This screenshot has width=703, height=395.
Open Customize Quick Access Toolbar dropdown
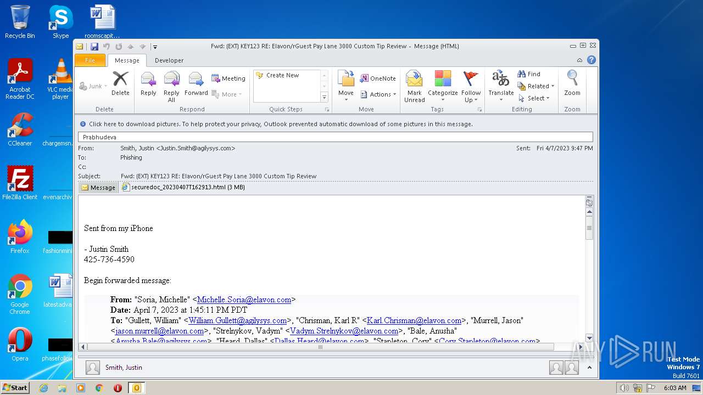[155, 47]
